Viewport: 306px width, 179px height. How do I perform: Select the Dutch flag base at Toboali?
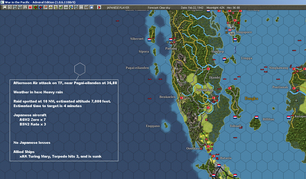235,118
